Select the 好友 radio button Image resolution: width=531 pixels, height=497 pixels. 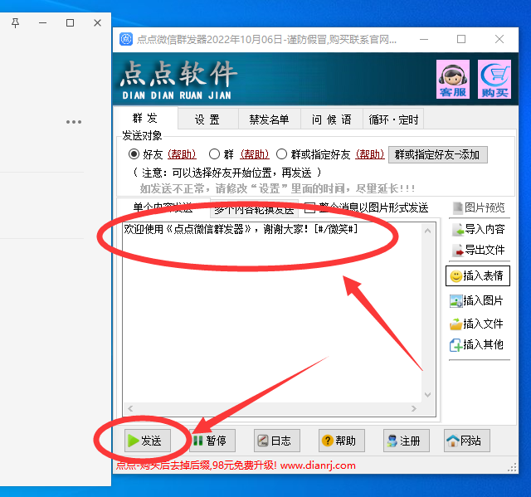pos(134,154)
